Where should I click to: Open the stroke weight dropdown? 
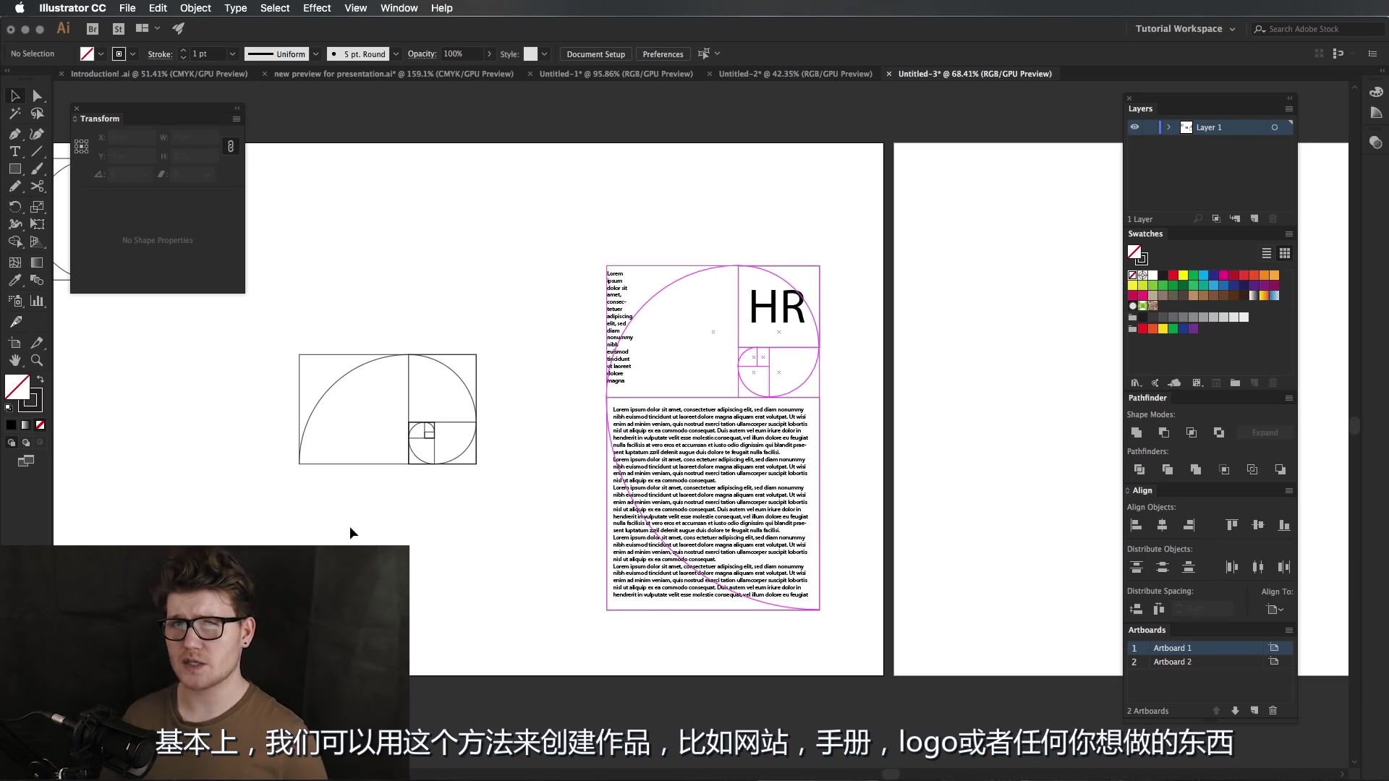tap(232, 54)
